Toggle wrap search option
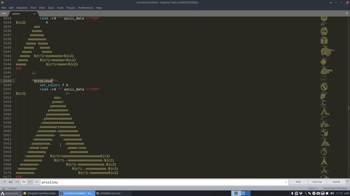This screenshot has width=350, height=196. pyautogui.click(x=24, y=182)
